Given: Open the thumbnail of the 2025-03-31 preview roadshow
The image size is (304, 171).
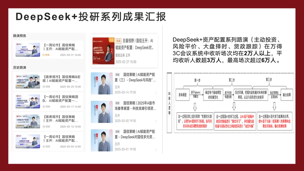Looking at the screenshot, I should pos(28,50).
